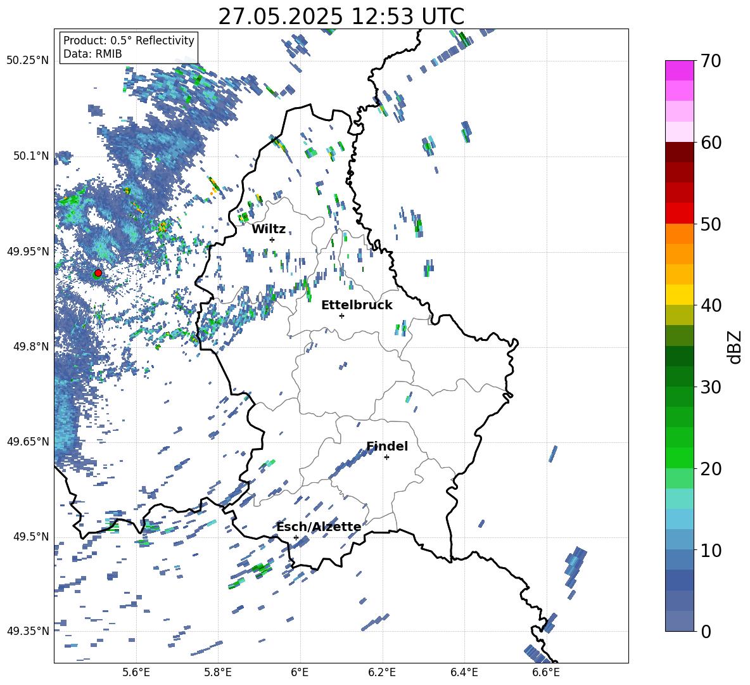Screen dimensions: 750x685
Task: Click the 49.65°N latitude label
Action: point(28,441)
